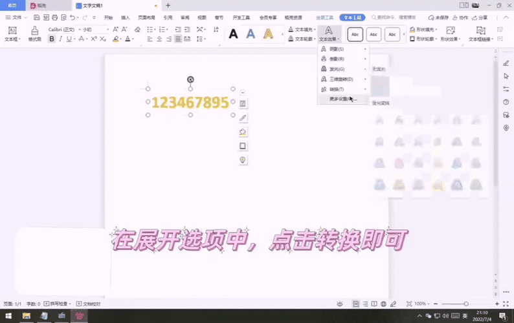This screenshot has height=323, width=514.
Task: Click the sort icon in the ribbon
Action: tap(216, 30)
